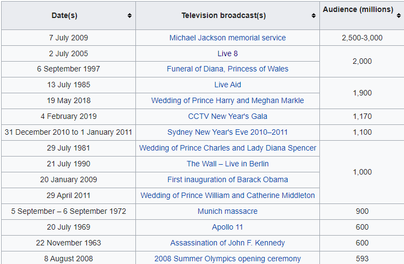Select the date 21 July 1990
The height and width of the screenshot is (264, 404).
pos(69,164)
